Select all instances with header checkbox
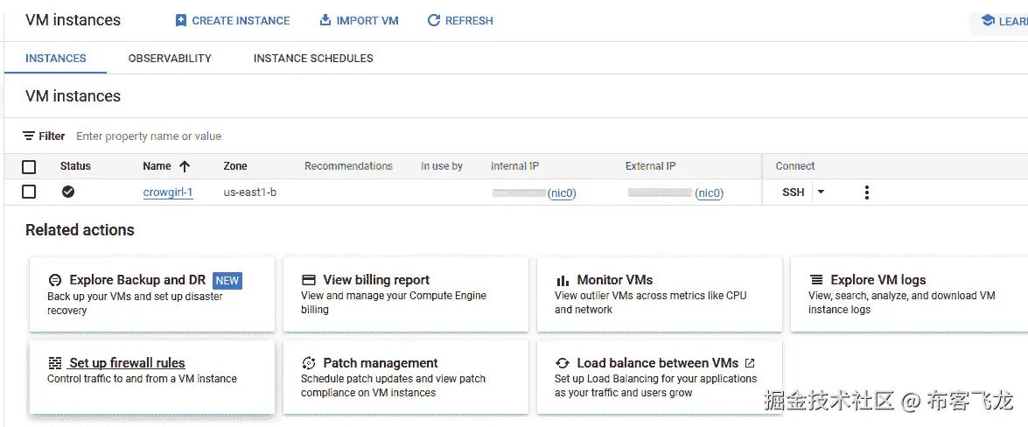Image resolution: width=1028 pixels, height=427 pixels. point(29,166)
